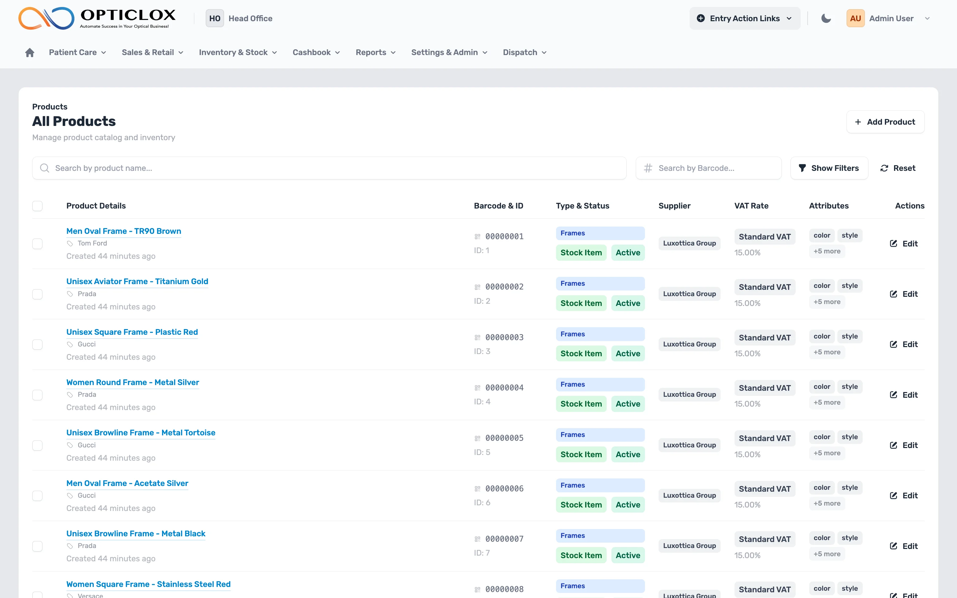Click the Reset refresh icon

[884, 168]
